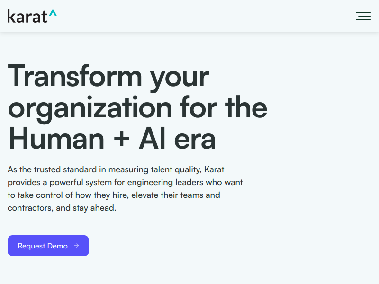This screenshot has height=284, width=379.
Task: Click the phrase "engineering leaders" in paragraph
Action: click(171, 182)
